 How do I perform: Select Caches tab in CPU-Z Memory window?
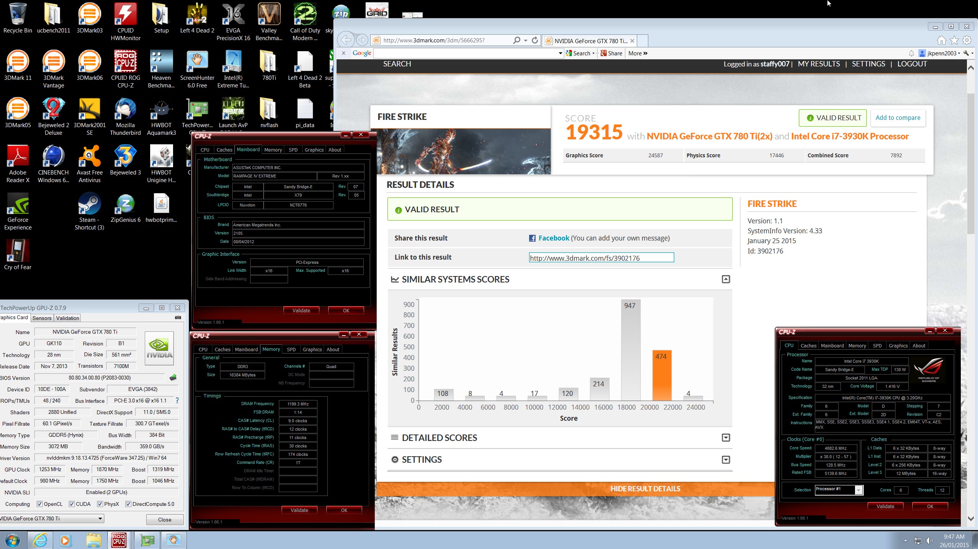(x=222, y=349)
